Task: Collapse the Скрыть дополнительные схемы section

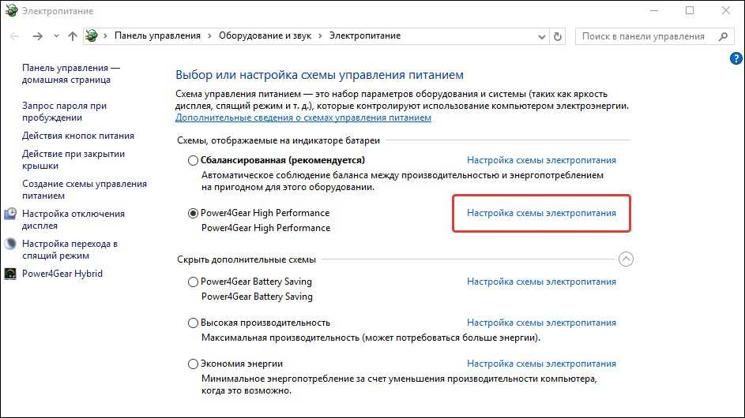Action: pos(626,259)
